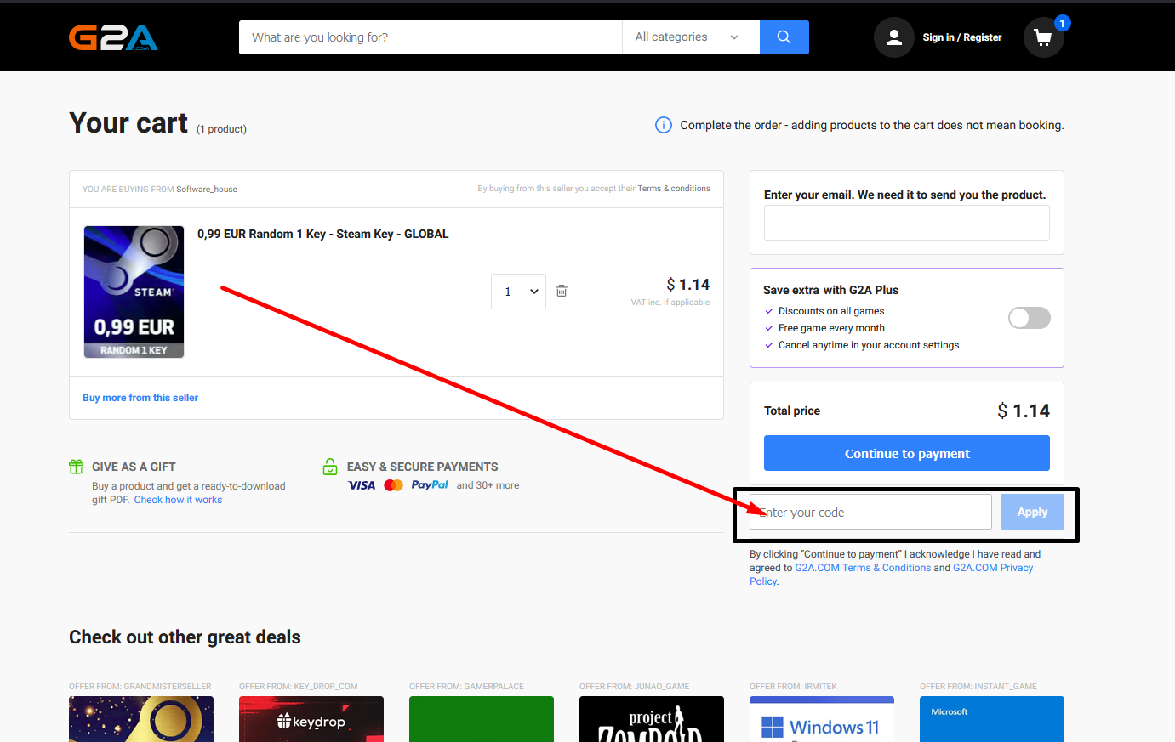Screen dimensions: 1175x742
Task: Click the Check how it works link
Action: point(178,500)
